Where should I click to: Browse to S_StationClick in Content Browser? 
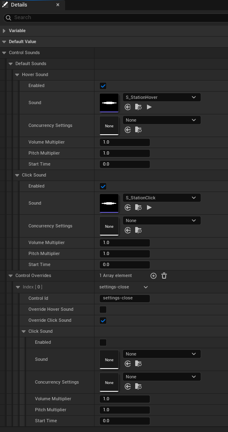tap(138, 207)
